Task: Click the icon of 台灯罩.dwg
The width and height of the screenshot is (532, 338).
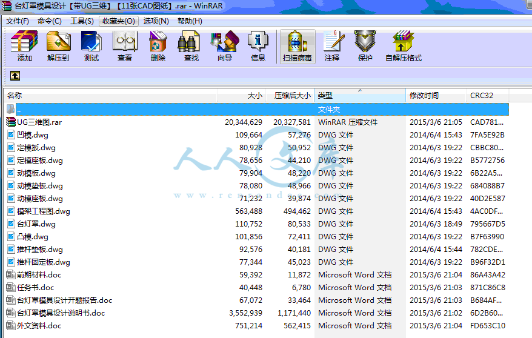Action: [x=11, y=224]
